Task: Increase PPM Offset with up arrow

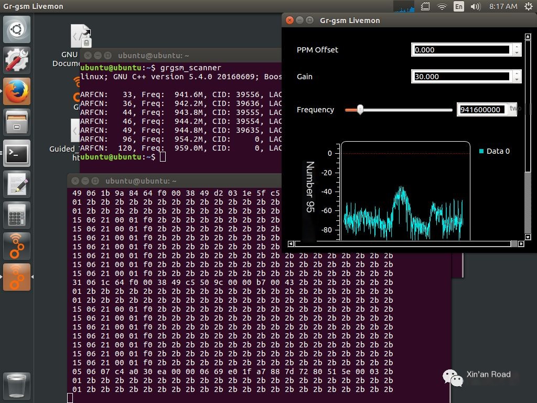Action: 517,47
